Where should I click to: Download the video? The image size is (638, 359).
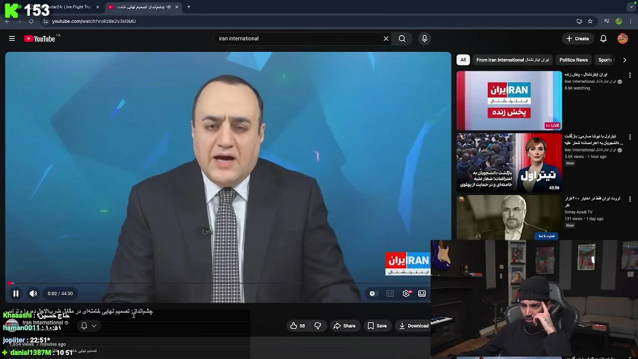click(414, 326)
